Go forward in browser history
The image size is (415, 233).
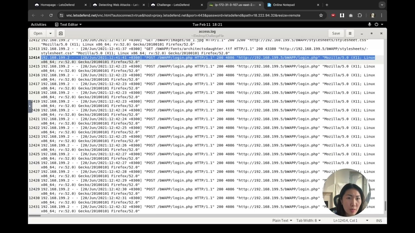click(42, 15)
